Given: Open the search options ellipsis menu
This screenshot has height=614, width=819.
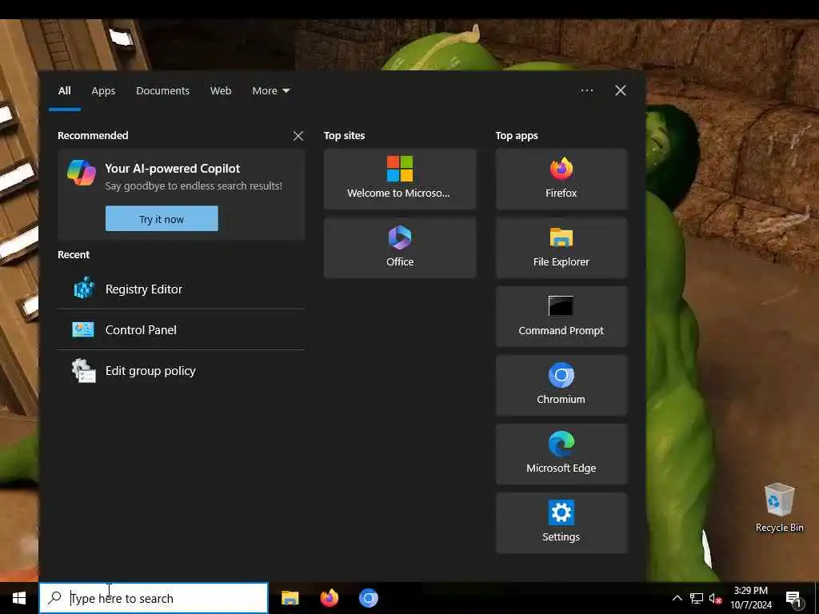Looking at the screenshot, I should (x=586, y=91).
